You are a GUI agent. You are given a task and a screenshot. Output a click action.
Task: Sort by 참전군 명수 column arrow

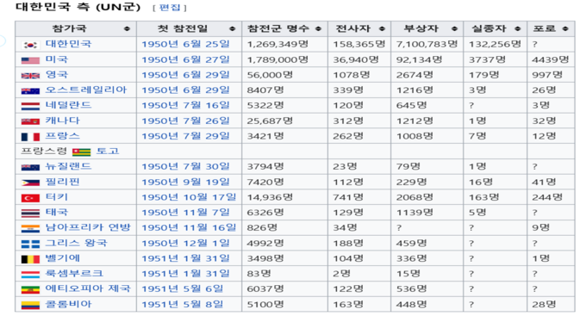click(318, 28)
